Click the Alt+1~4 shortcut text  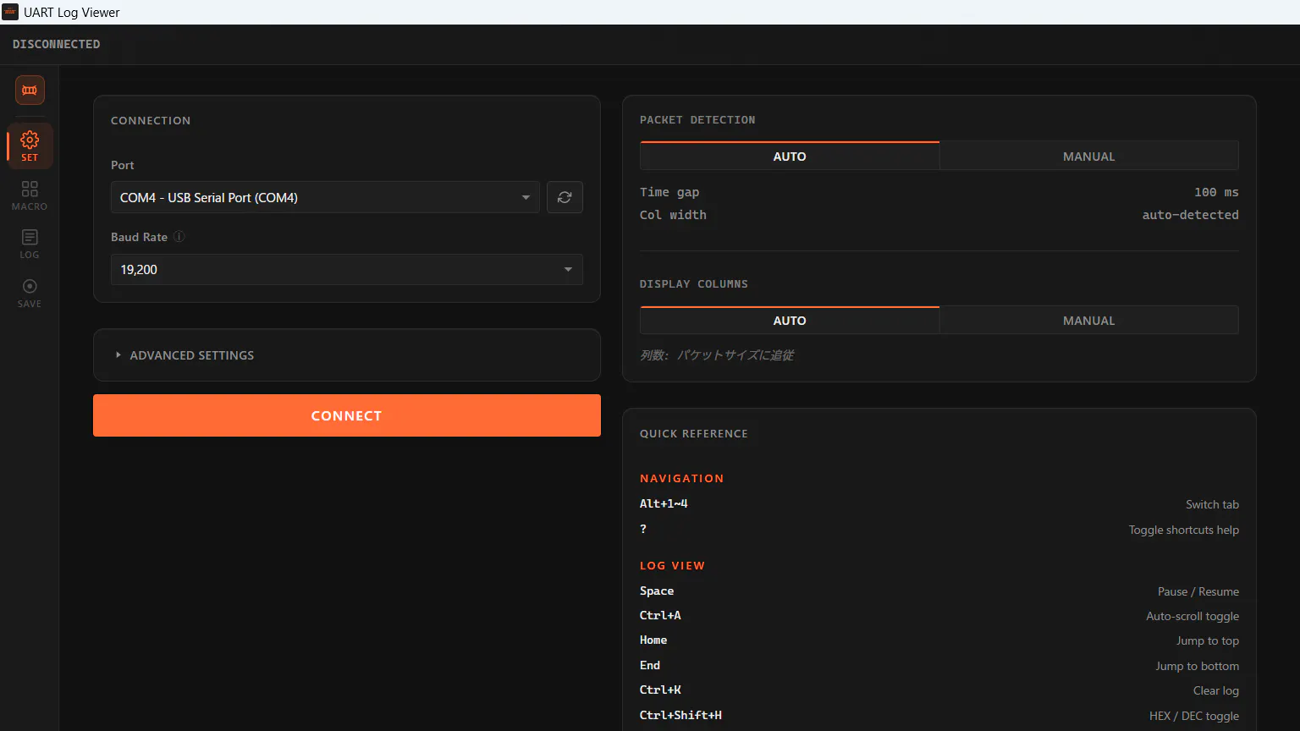[x=664, y=503]
